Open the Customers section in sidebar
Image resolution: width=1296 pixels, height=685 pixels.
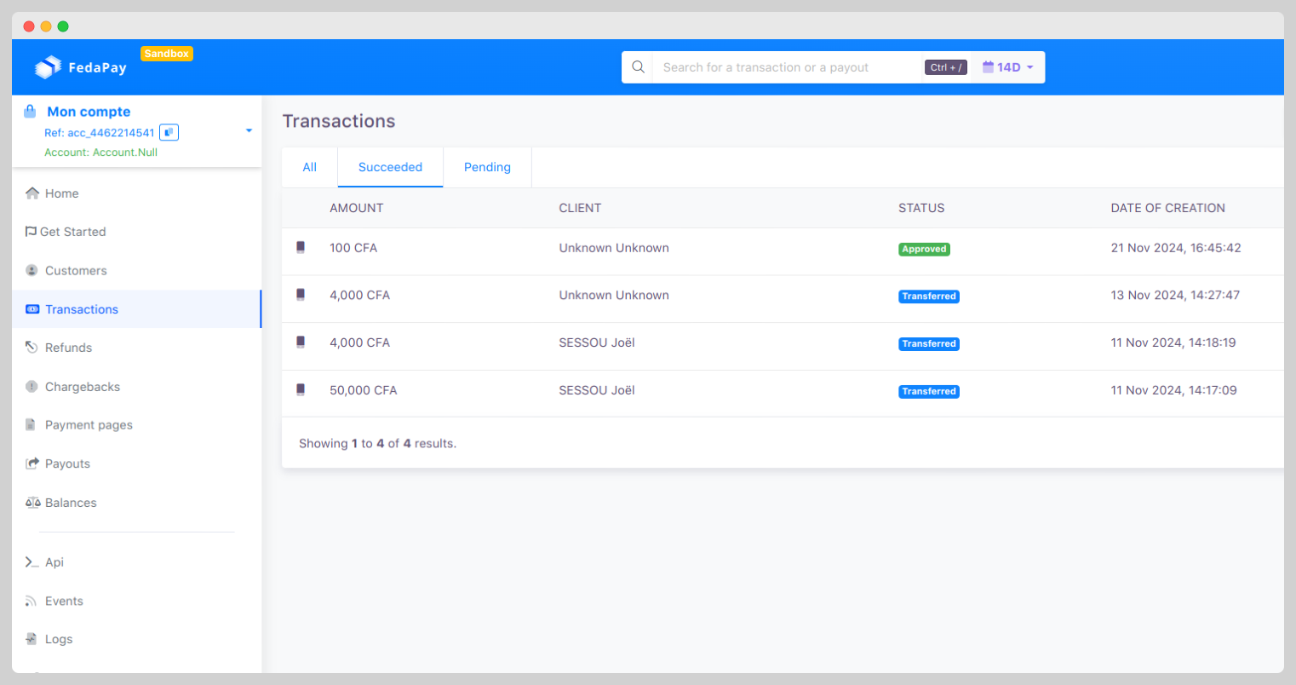(x=75, y=270)
